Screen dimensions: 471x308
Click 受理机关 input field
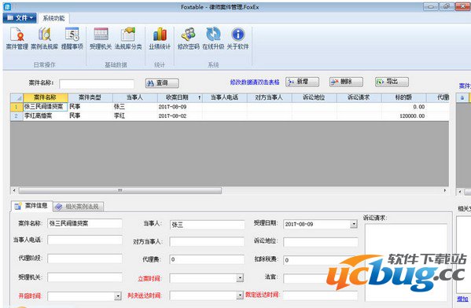(85, 277)
